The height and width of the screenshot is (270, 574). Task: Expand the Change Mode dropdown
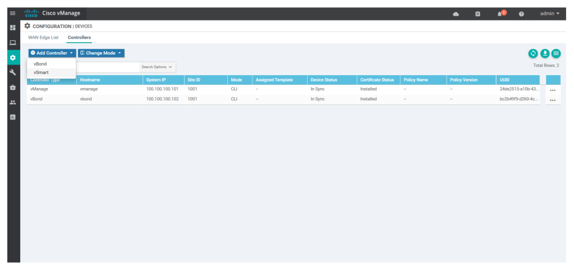(x=101, y=53)
